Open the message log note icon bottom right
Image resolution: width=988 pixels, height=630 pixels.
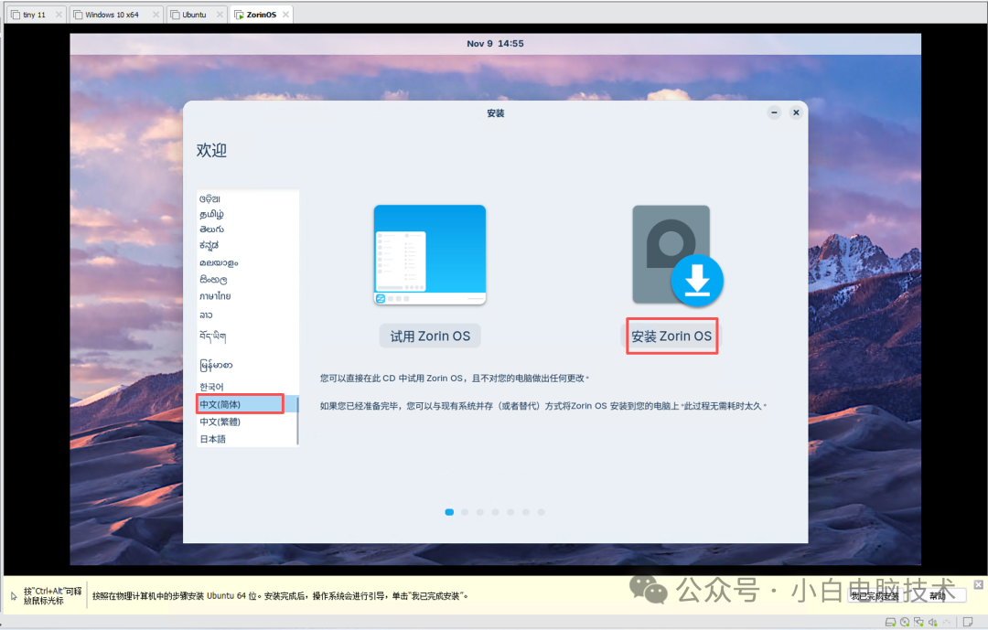coord(968,622)
